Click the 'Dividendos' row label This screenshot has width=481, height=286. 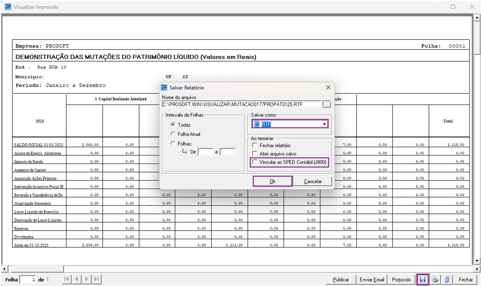tap(24, 237)
